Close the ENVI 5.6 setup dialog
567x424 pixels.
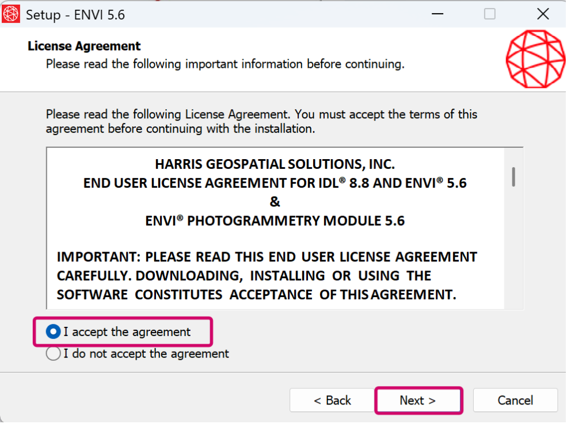pyautogui.click(x=543, y=14)
